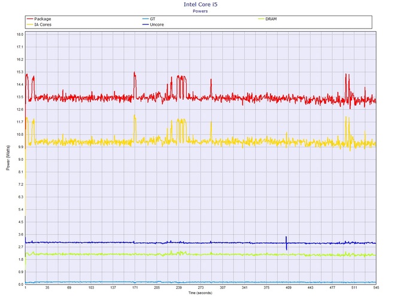Click the Uncore spike near 409 seconds

coord(287,243)
